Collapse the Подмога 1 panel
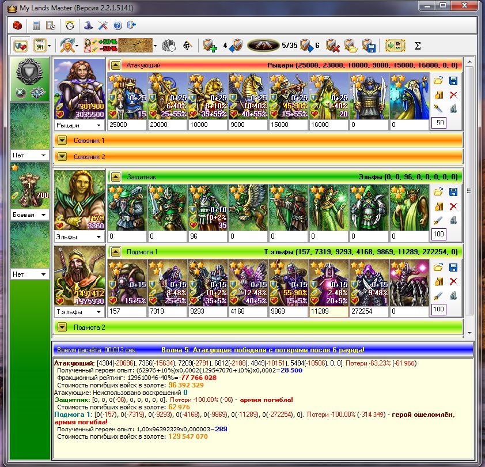This screenshot has width=485, height=467. pyautogui.click(x=116, y=252)
